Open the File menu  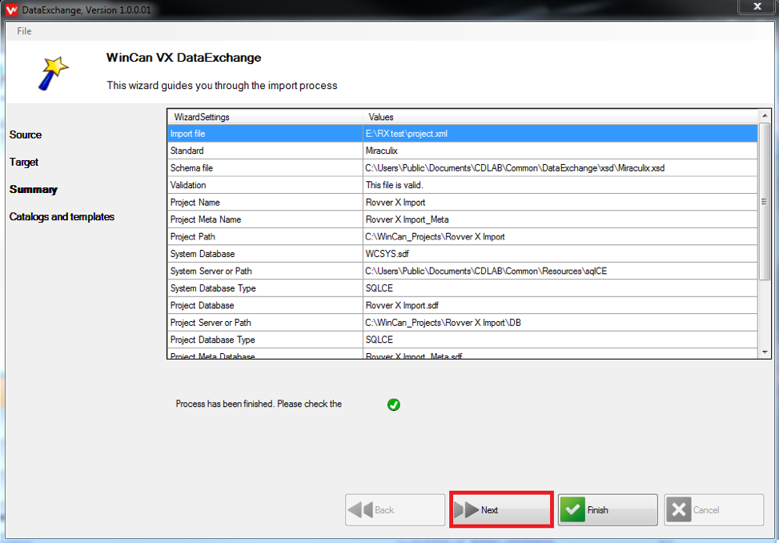(x=24, y=30)
